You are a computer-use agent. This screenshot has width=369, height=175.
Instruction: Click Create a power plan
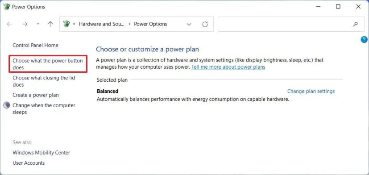tap(36, 95)
